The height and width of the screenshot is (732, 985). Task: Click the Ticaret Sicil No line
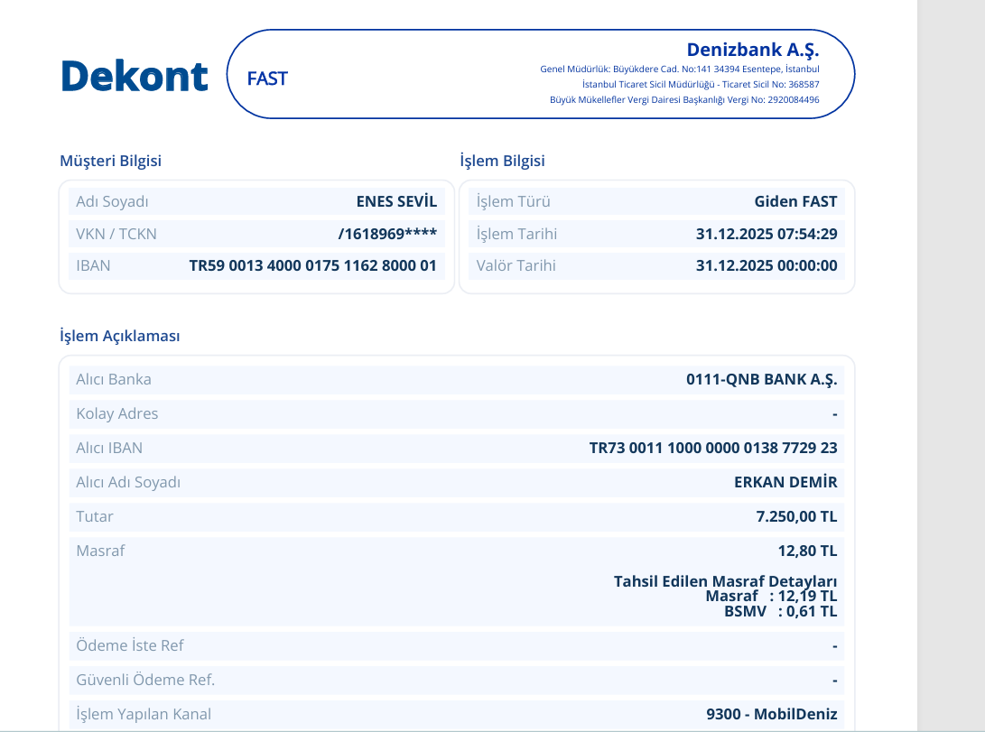click(701, 84)
